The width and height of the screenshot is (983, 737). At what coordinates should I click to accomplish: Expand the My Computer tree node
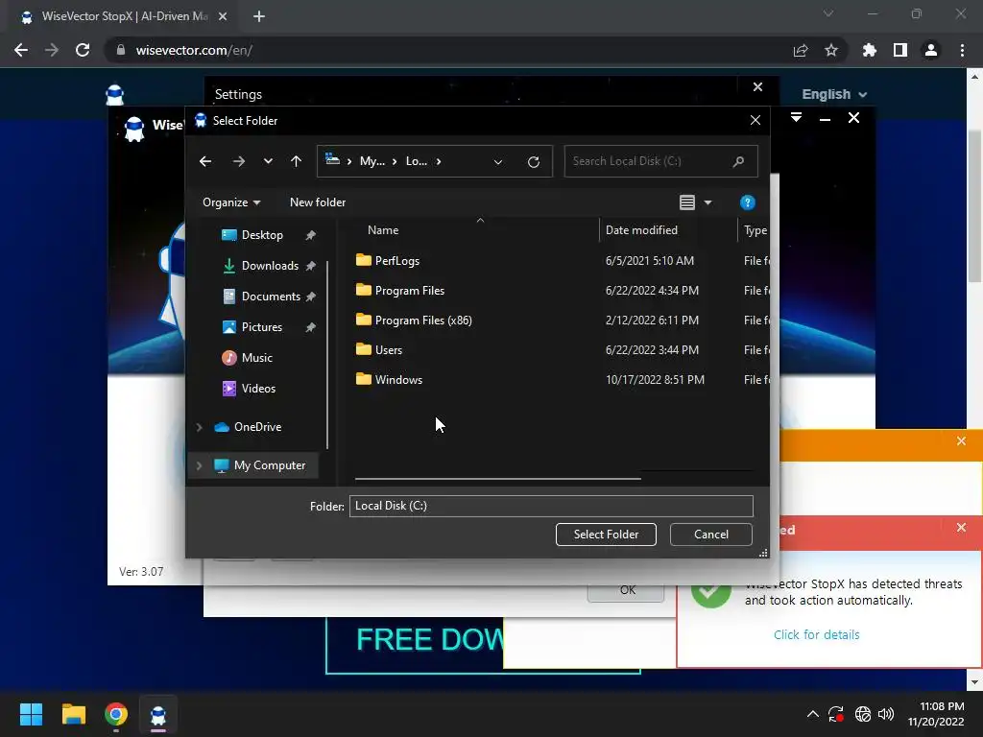point(200,465)
